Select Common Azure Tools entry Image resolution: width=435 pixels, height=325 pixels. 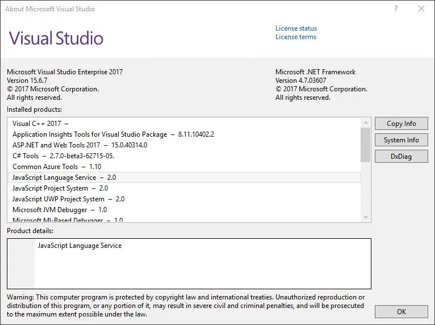pos(184,167)
